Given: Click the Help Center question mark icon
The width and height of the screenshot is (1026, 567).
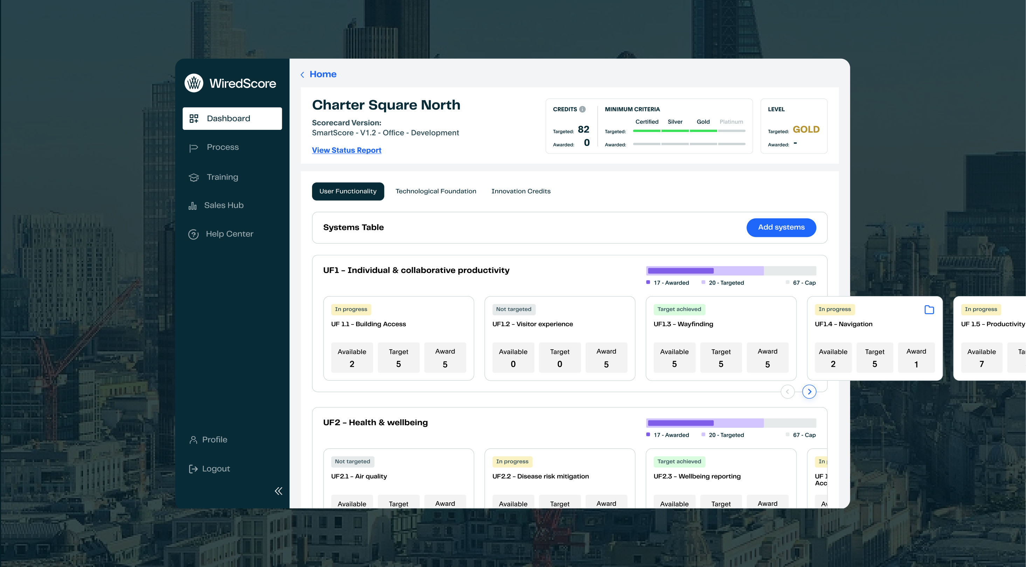Looking at the screenshot, I should point(193,234).
